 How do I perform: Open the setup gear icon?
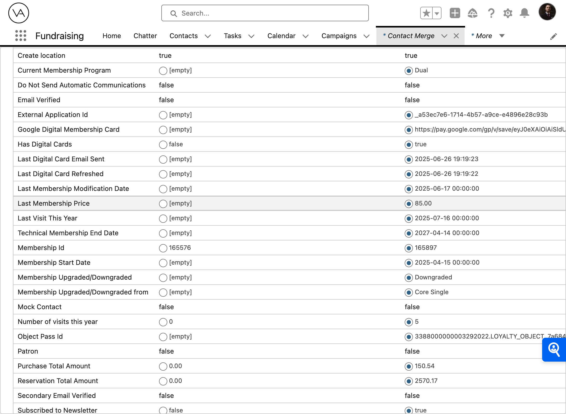[x=508, y=13]
